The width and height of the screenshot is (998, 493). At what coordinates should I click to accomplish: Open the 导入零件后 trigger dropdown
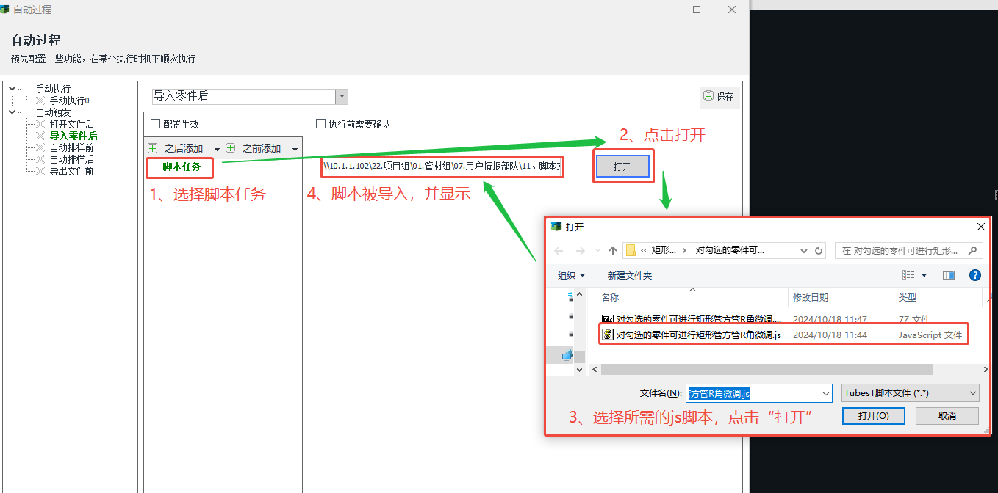(x=342, y=97)
